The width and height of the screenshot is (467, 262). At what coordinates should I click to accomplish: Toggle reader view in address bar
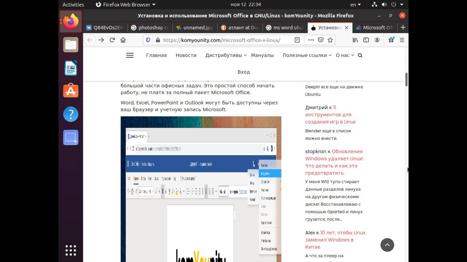pyautogui.click(x=297, y=40)
